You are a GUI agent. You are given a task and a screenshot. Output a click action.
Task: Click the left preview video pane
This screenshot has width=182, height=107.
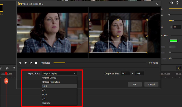tap(53, 32)
